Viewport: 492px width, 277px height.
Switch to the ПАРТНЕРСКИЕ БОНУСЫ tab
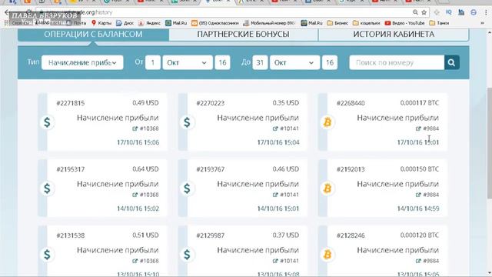(x=243, y=34)
